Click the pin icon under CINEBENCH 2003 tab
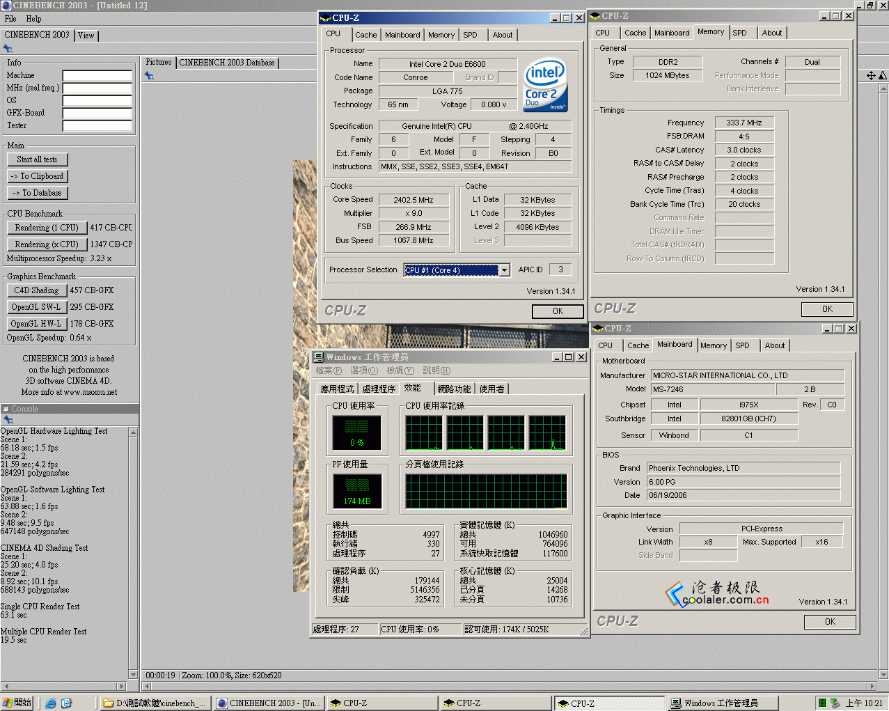Image resolution: width=889 pixels, height=711 pixels. pyautogui.click(x=8, y=49)
